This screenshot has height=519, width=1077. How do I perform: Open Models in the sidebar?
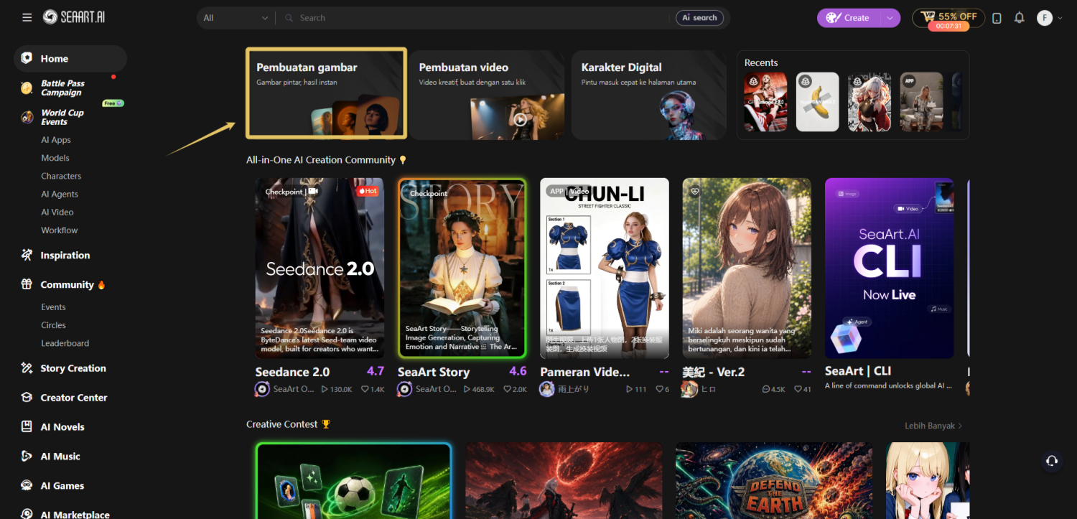[x=55, y=158]
